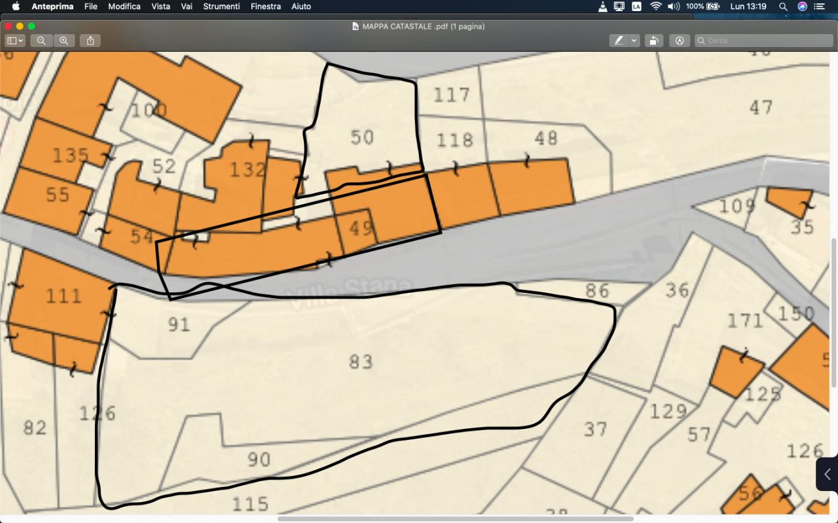This screenshot has height=523, width=838.
Task: Click the zoom in magnifier button
Action: pos(64,41)
